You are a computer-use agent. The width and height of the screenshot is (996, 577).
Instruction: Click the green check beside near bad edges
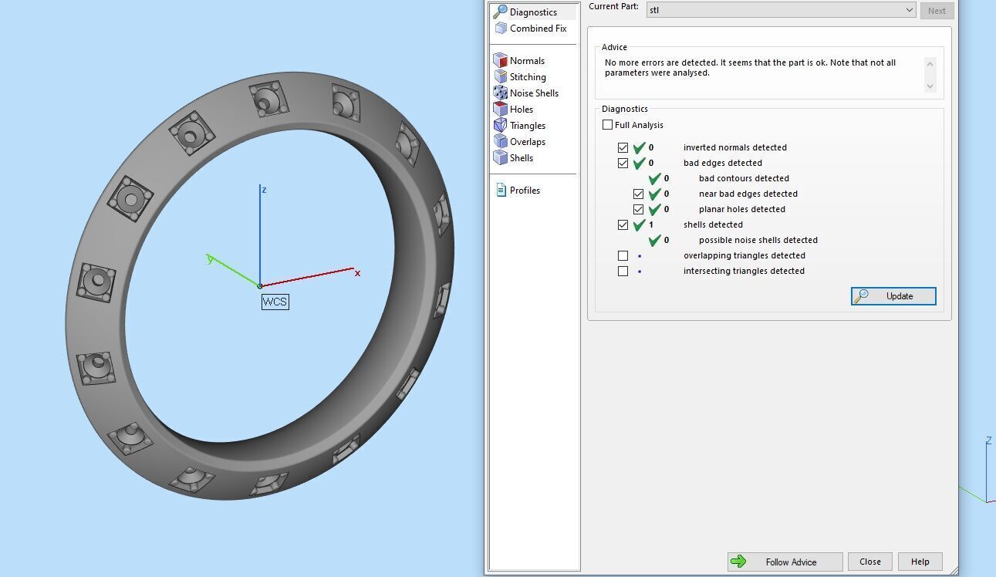coord(654,194)
